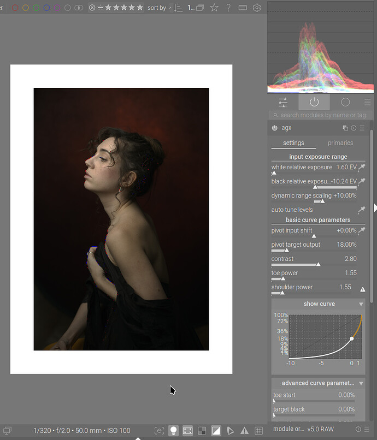Collapse the show curve section
This screenshot has width=377, height=440.
click(361, 304)
